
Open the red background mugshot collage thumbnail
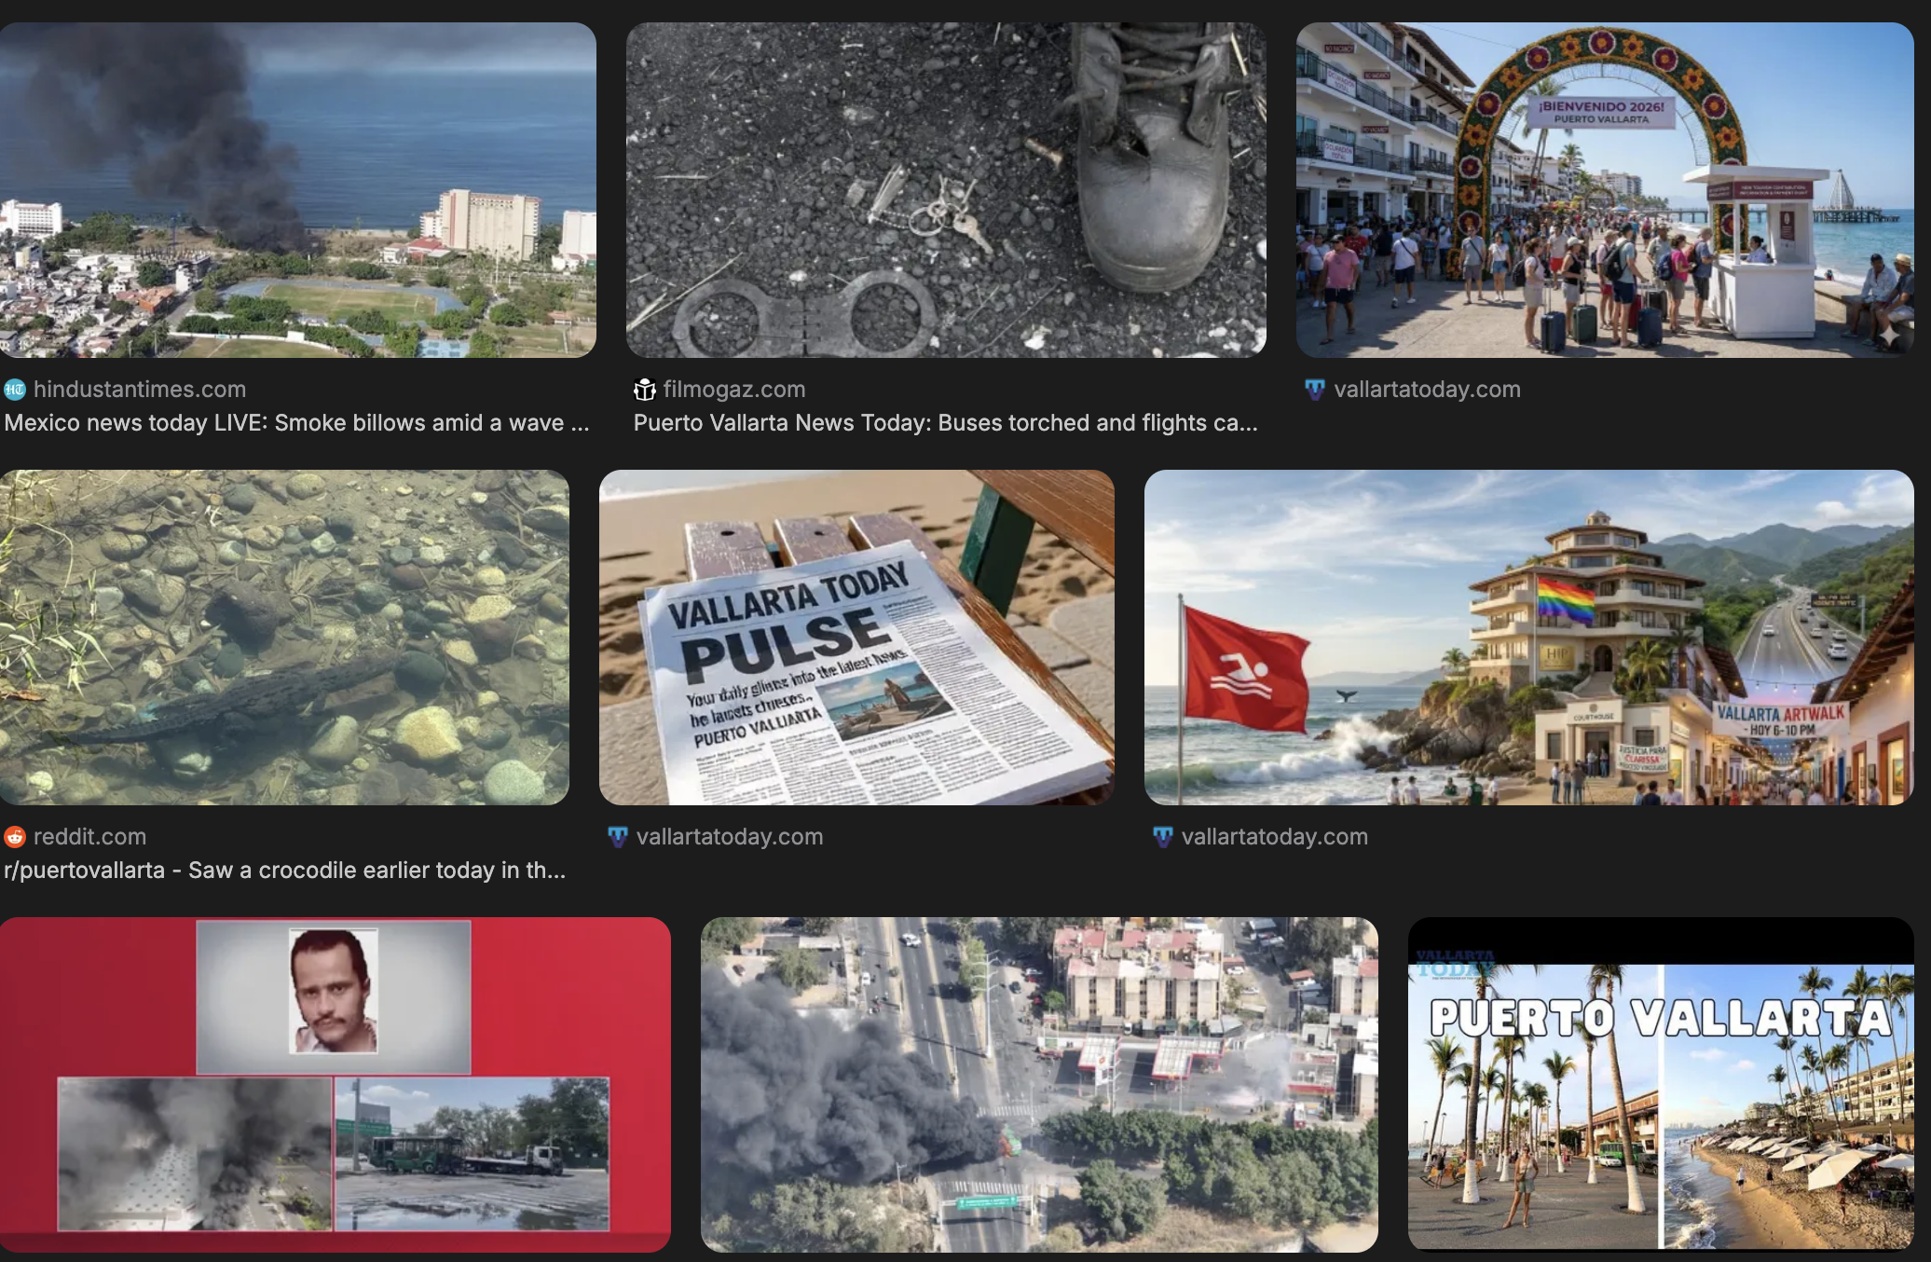click(335, 1085)
